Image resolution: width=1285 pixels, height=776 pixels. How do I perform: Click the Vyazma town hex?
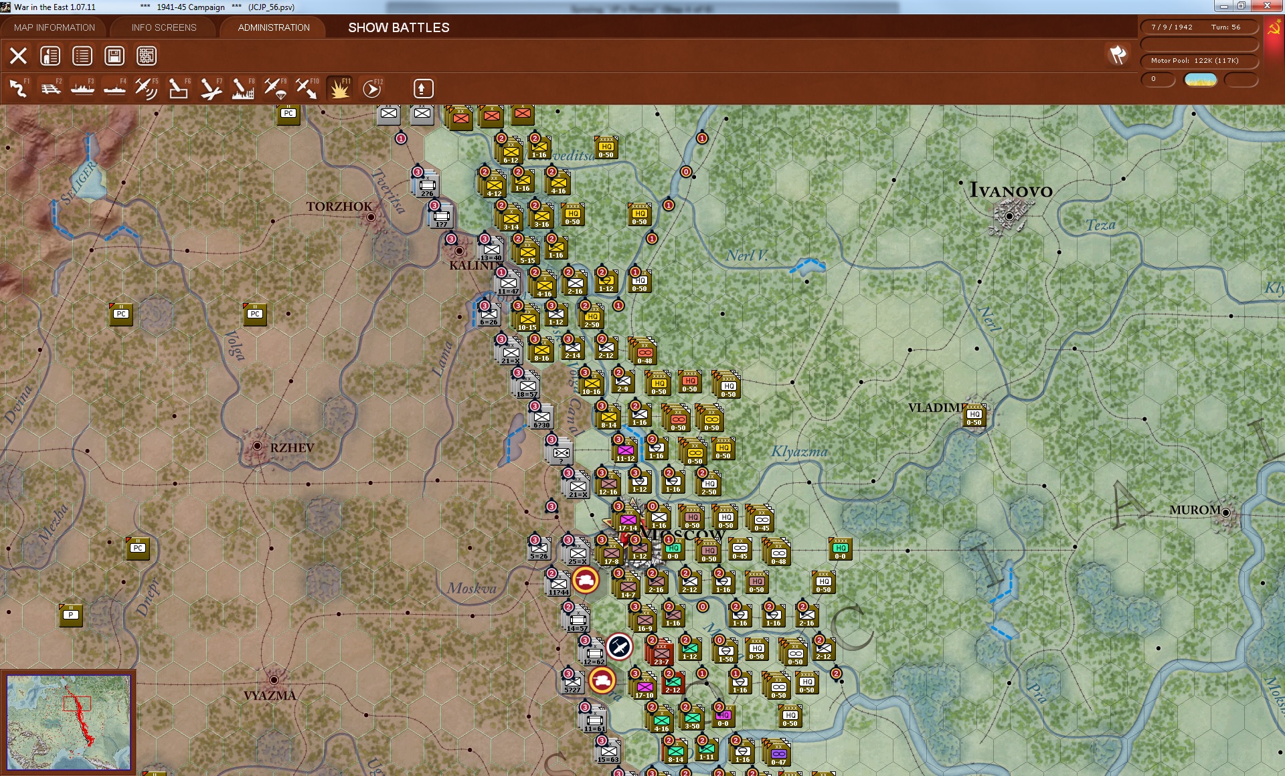274,680
